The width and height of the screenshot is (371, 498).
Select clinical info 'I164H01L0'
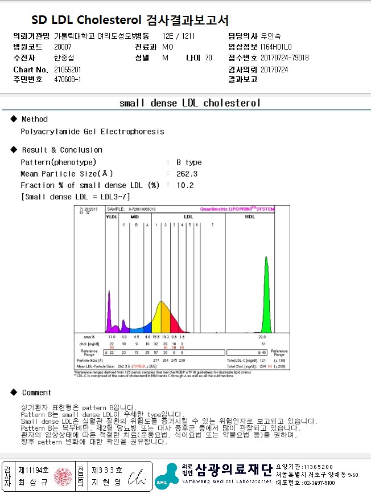click(276, 47)
